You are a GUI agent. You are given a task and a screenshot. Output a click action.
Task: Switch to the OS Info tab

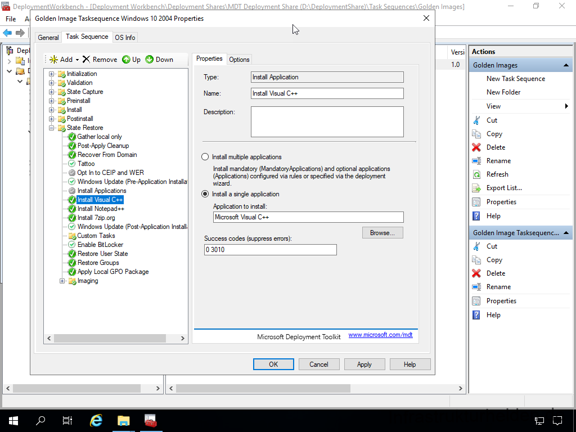[x=125, y=38]
